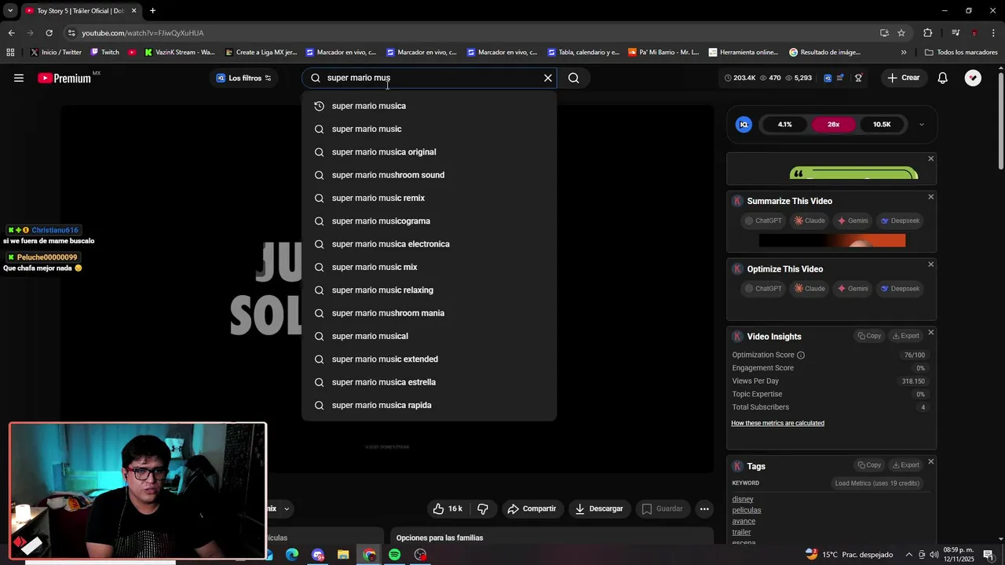Optimize video with Gemini
This screenshot has width=1005, height=565.
(853, 288)
